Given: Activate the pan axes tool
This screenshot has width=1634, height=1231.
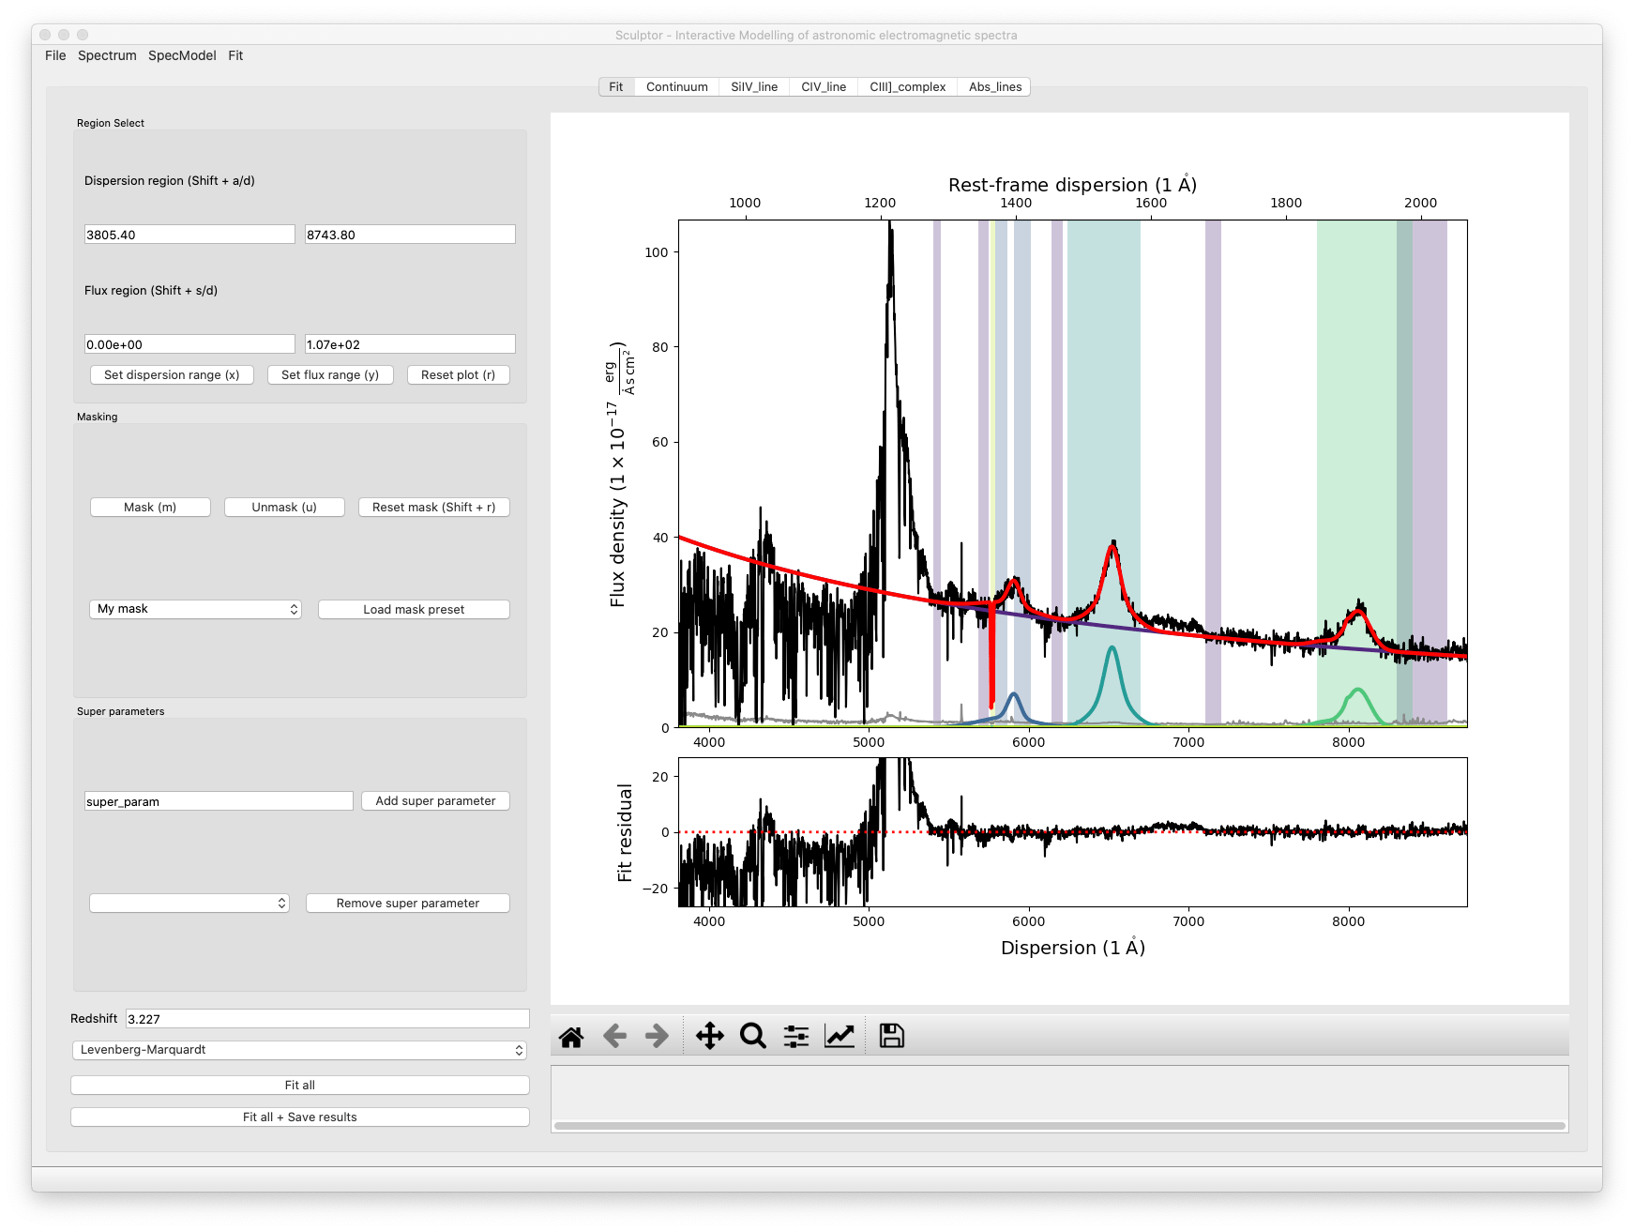Looking at the screenshot, I should (x=710, y=1037).
